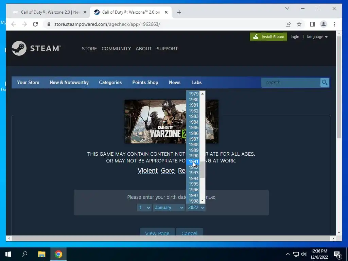The width and height of the screenshot is (348, 261).
Task: Click the Steam logo
Action: (36, 48)
